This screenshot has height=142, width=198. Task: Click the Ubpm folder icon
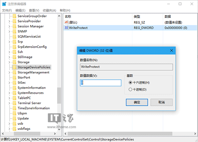[x=15, y=113]
